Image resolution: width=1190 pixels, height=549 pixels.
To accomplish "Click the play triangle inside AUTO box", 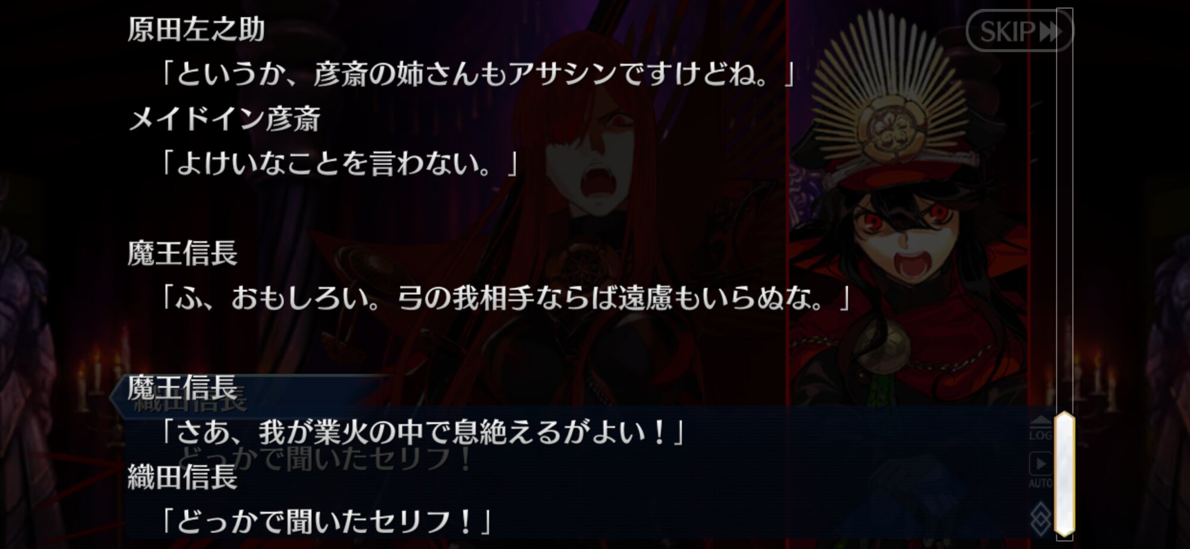I will tap(1040, 465).
